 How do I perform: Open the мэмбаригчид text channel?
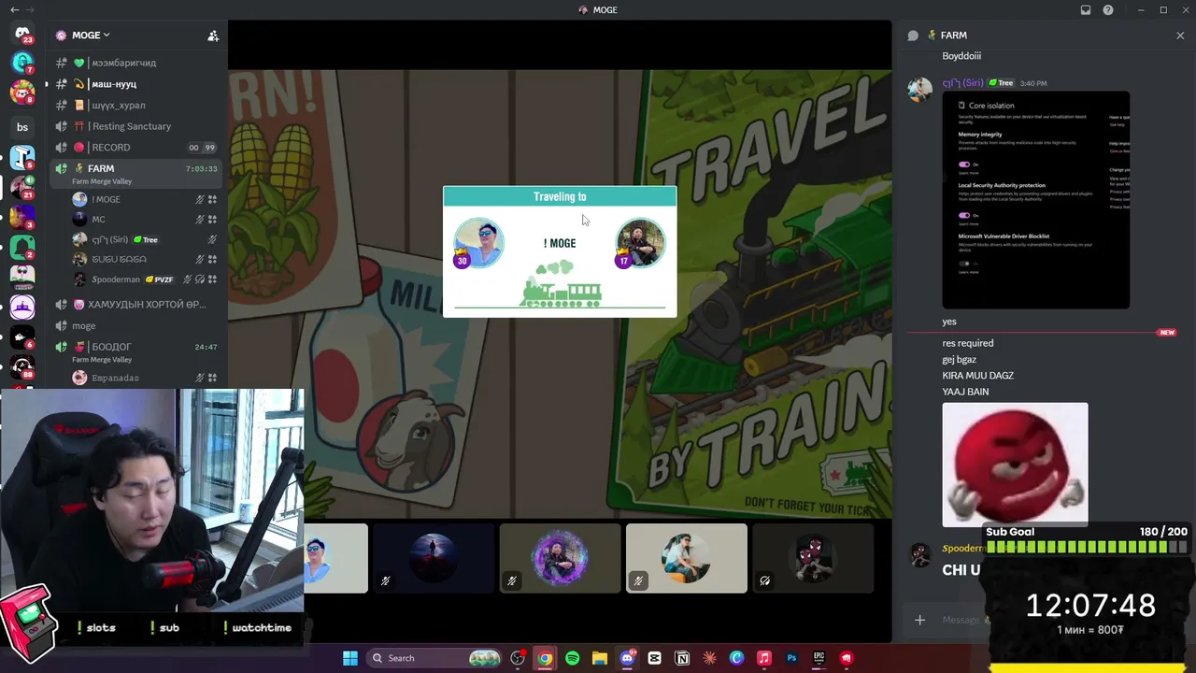pos(137,63)
